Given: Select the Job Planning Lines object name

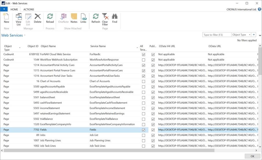Looking at the screenshot, I should 51,140.
